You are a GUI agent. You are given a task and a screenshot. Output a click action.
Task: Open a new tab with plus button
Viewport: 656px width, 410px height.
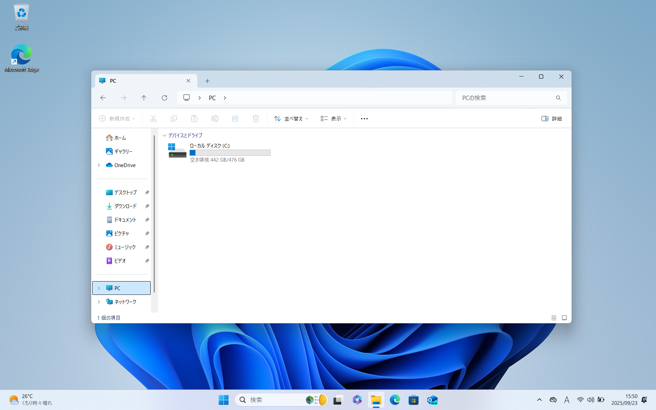pos(207,81)
